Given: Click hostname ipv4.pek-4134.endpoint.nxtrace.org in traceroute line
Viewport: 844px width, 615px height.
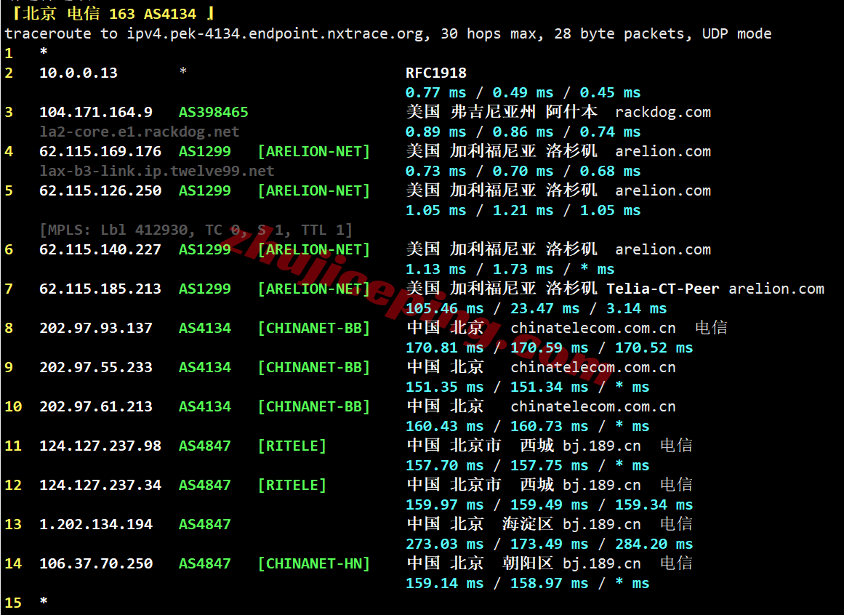Looking at the screenshot, I should tap(275, 34).
